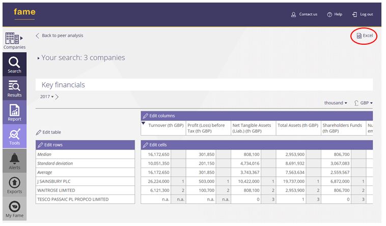The width and height of the screenshot is (386, 226).
Task: Open the Companies sidebar icon
Action: (x=14, y=40)
